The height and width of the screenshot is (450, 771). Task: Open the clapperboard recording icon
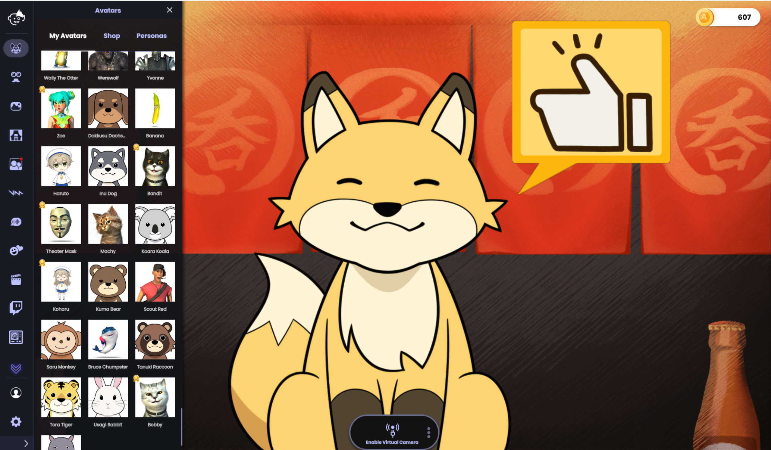coord(16,279)
